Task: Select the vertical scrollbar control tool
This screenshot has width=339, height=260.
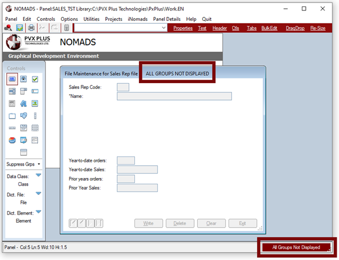Action: 35,116
